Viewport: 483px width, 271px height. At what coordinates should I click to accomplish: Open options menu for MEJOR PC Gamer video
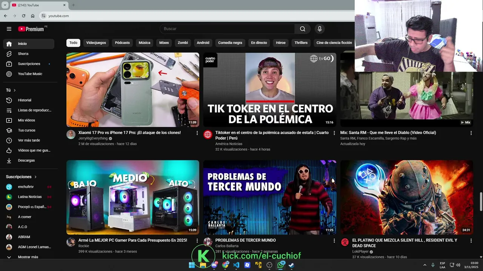(197, 241)
